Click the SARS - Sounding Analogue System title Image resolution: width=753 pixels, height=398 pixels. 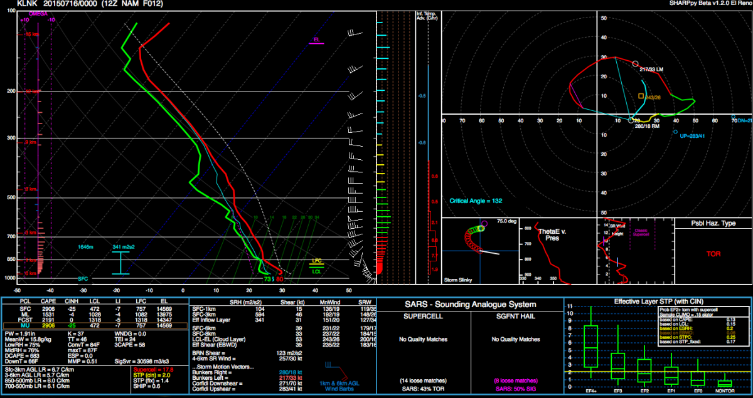point(471,304)
